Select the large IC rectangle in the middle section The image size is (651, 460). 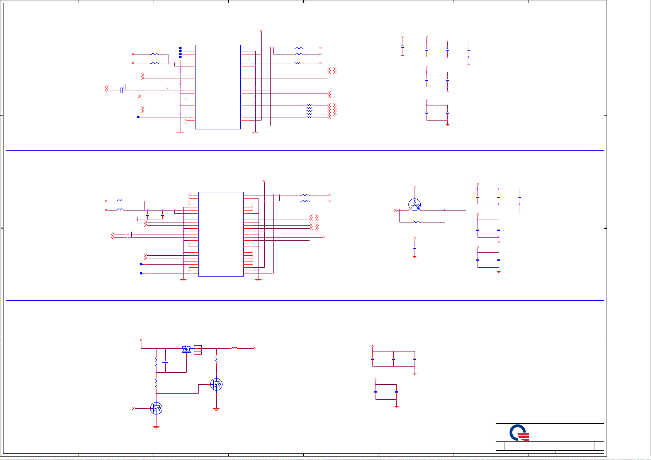[221, 234]
